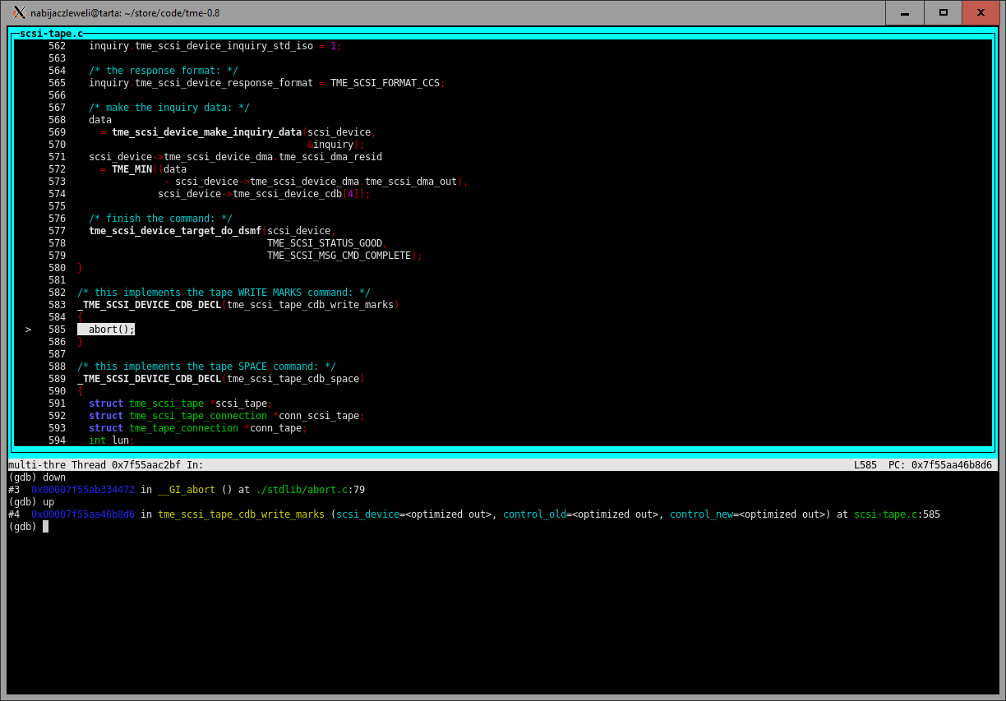Minimize the terminal window
This screenshot has width=1006, height=701.
[x=905, y=12]
